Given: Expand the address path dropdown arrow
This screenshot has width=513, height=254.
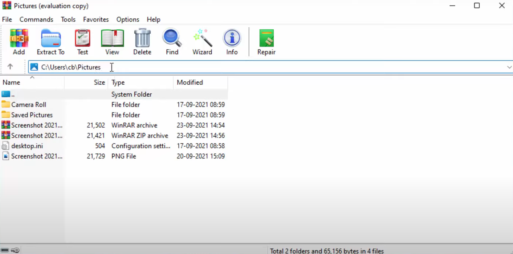Looking at the screenshot, I should [x=509, y=67].
